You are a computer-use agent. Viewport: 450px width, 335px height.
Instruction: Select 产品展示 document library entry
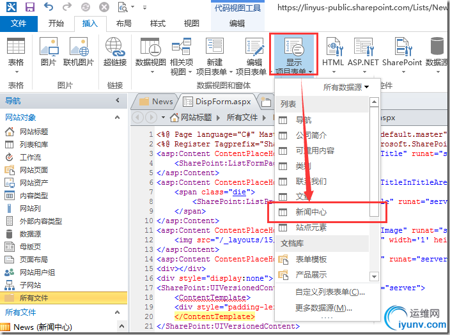point(322,275)
